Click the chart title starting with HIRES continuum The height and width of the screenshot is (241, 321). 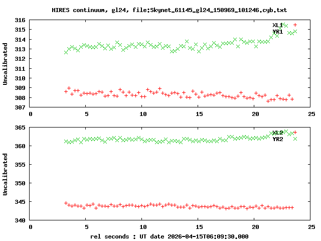pos(170,10)
